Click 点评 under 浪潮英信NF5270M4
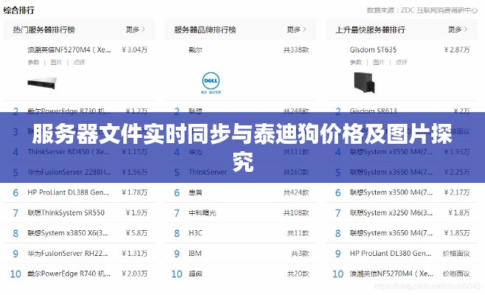The height and width of the screenshot is (295, 485). 79,63
